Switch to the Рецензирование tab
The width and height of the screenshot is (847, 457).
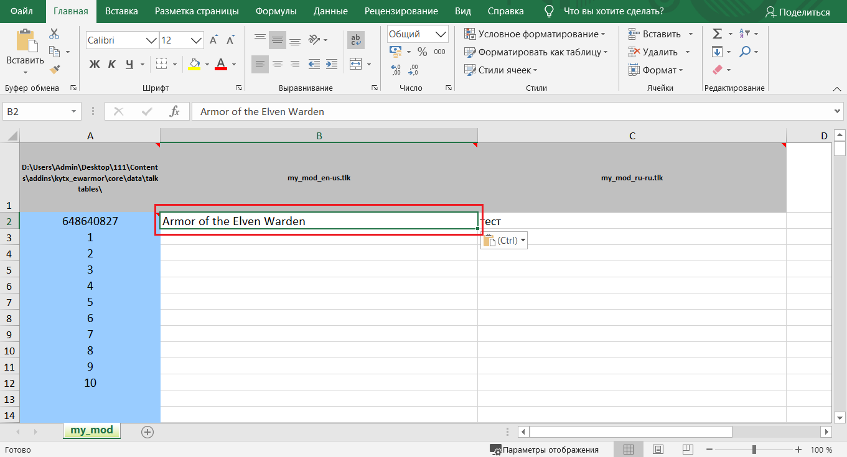(x=401, y=11)
